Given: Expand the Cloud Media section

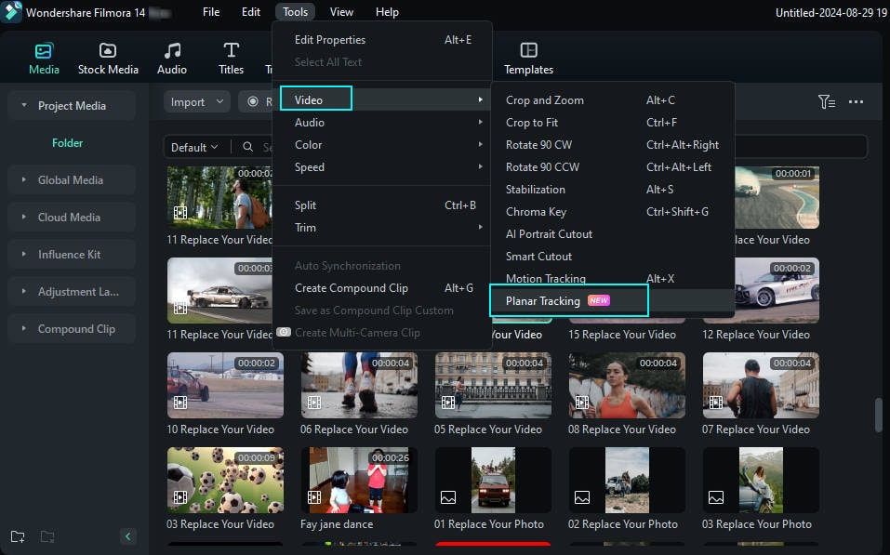Looking at the screenshot, I should (24, 217).
